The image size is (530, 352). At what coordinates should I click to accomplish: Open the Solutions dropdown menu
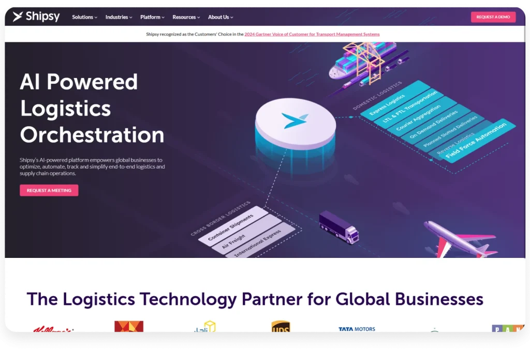tap(84, 17)
